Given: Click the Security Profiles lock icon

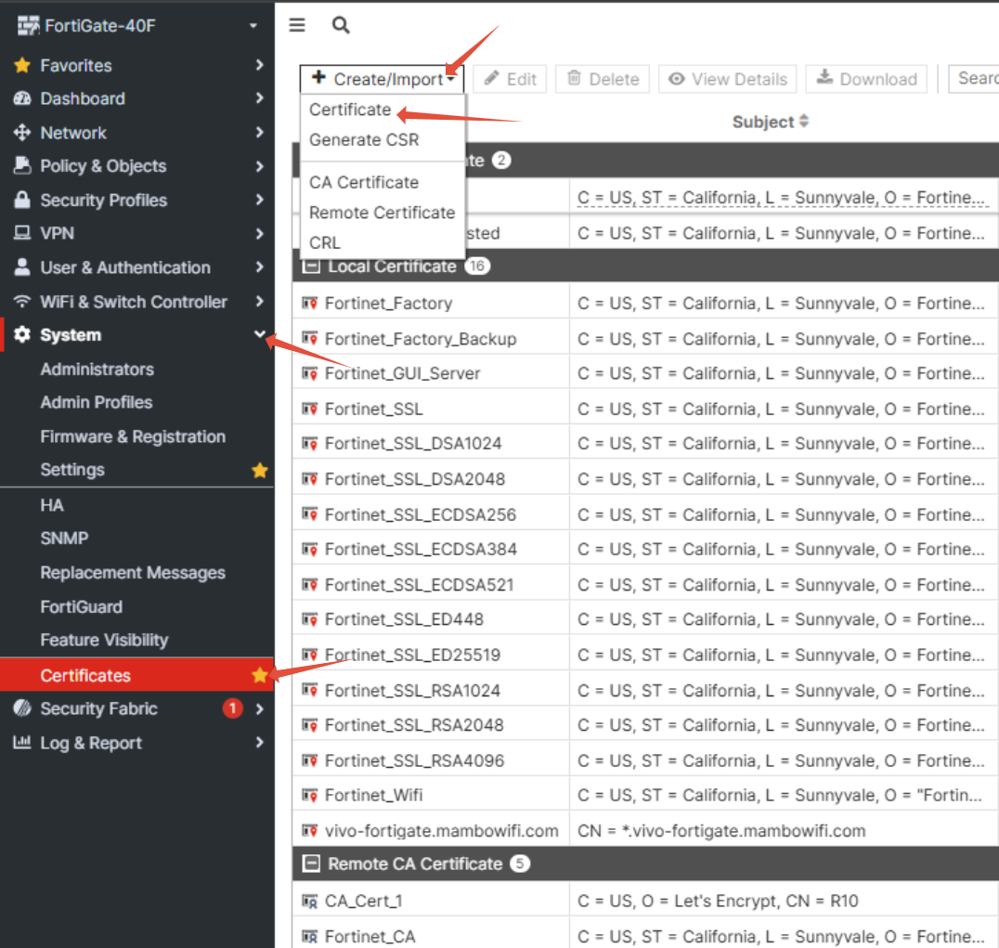Looking at the screenshot, I should pos(22,200).
